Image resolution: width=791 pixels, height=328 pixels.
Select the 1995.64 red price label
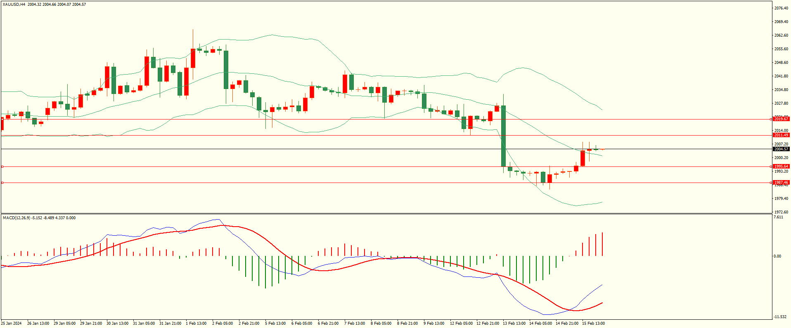coord(781,166)
